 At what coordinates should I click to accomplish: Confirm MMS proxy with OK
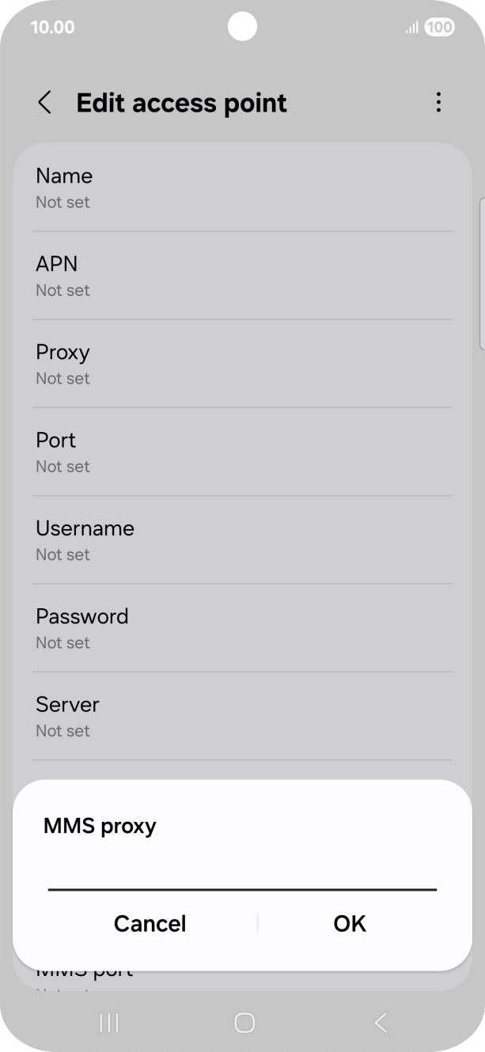[349, 923]
